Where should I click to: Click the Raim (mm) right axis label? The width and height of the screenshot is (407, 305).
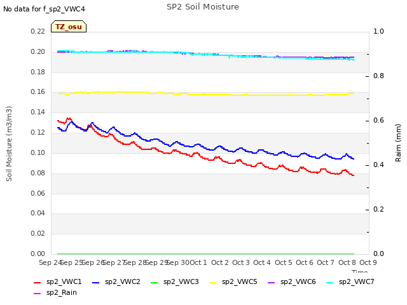click(398, 143)
